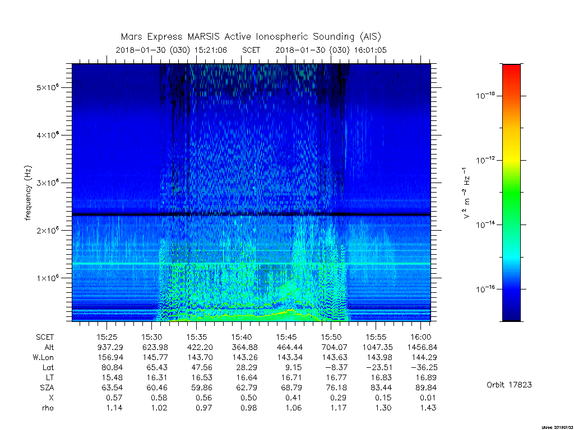This screenshot has height=430, width=574.
Task: Click X value 0.57
Action: pos(114,398)
